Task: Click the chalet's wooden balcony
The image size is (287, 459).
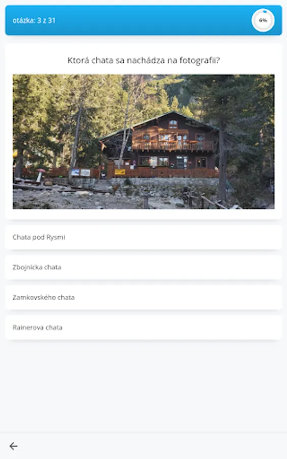Action: pyautogui.click(x=173, y=145)
